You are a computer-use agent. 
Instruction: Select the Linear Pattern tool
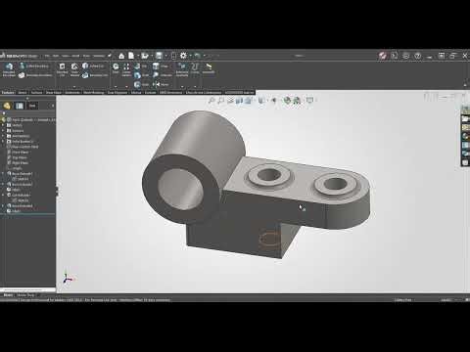click(x=126, y=69)
